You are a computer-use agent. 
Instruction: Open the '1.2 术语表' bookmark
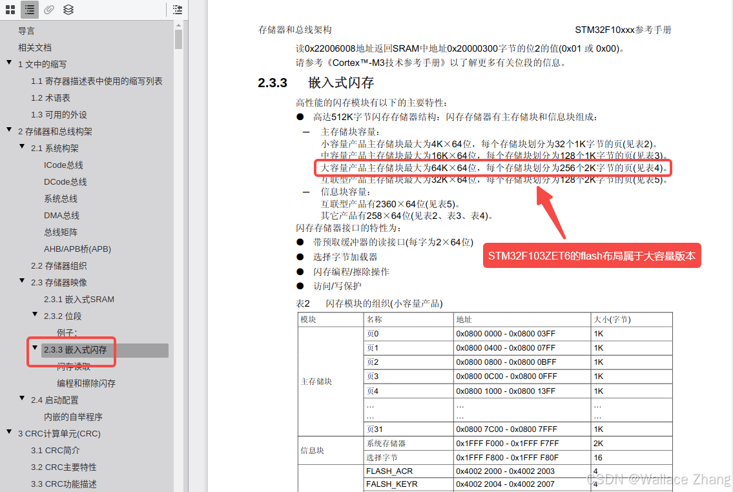(x=50, y=98)
